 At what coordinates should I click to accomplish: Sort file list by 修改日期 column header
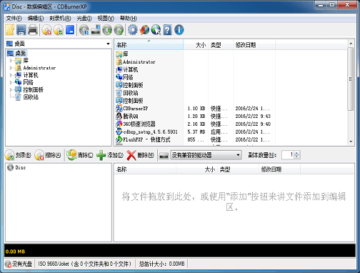(254, 45)
